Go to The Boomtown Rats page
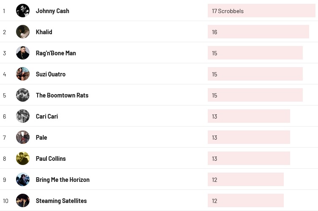 click(x=62, y=95)
